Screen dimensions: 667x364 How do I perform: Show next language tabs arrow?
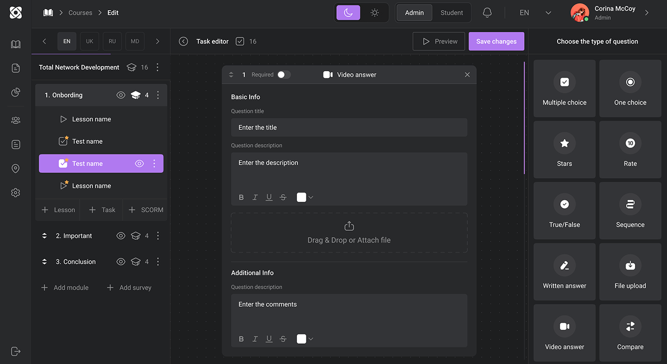pos(158,41)
